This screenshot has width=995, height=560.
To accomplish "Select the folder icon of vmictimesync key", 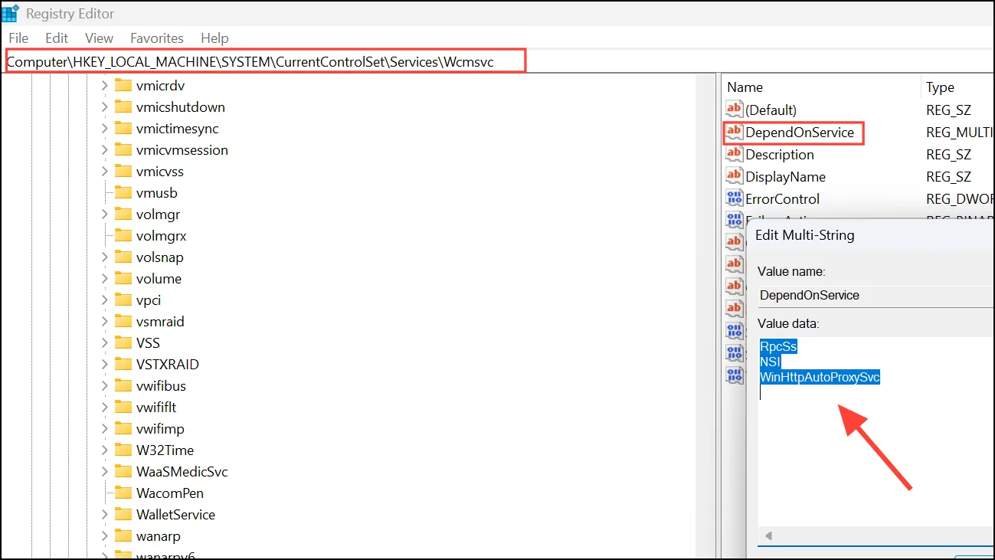I will [123, 128].
